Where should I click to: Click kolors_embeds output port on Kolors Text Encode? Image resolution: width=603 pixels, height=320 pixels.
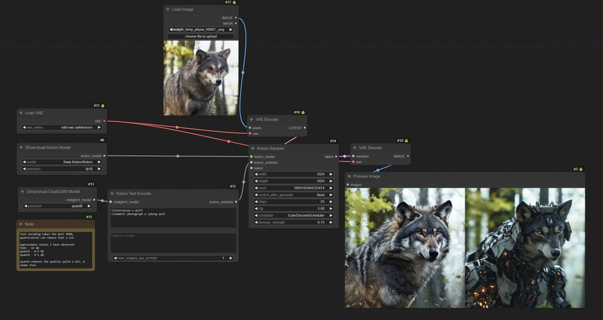point(236,202)
